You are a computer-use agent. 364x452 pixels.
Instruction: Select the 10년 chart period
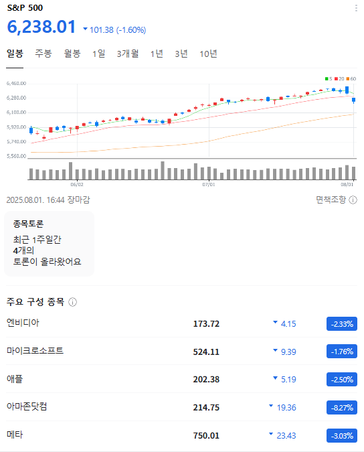tap(209, 54)
